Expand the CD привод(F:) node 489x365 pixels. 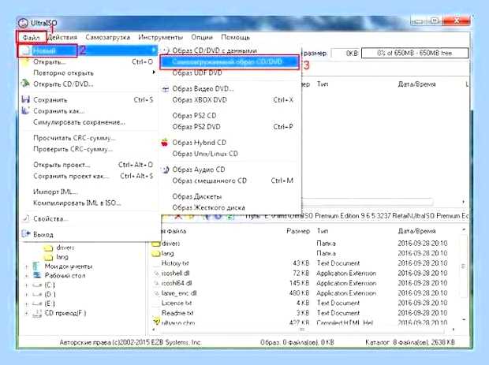(x=27, y=313)
